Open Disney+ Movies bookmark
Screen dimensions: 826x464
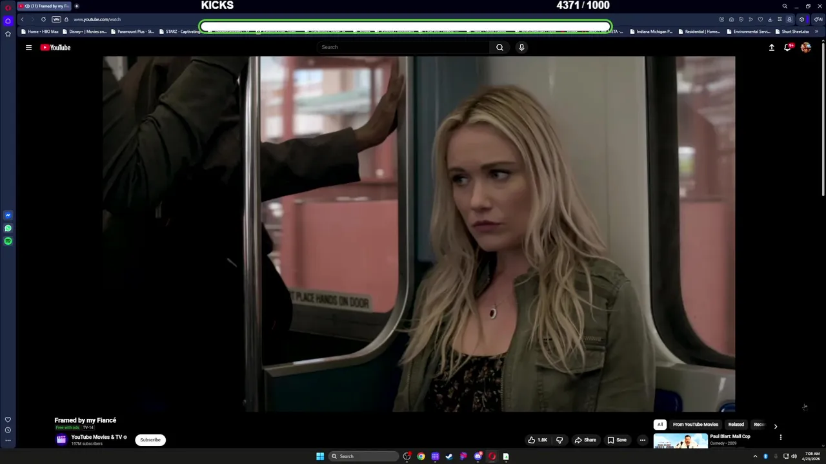85,32
